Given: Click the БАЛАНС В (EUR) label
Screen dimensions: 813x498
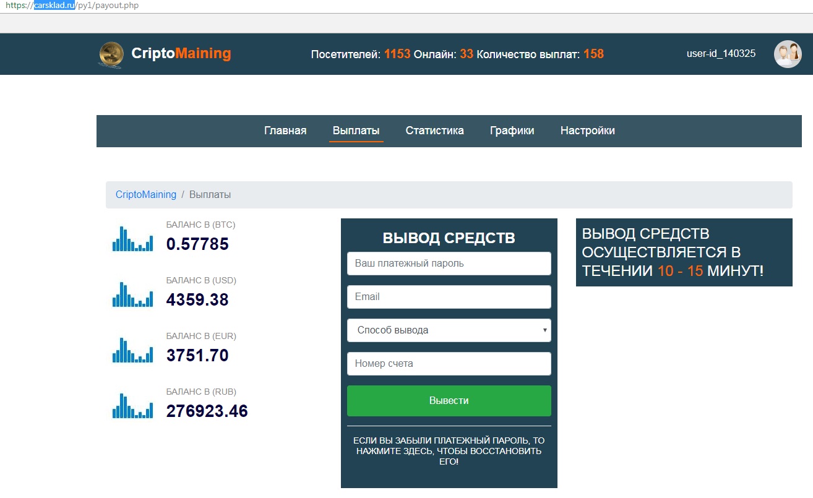Looking at the screenshot, I should coord(201,336).
